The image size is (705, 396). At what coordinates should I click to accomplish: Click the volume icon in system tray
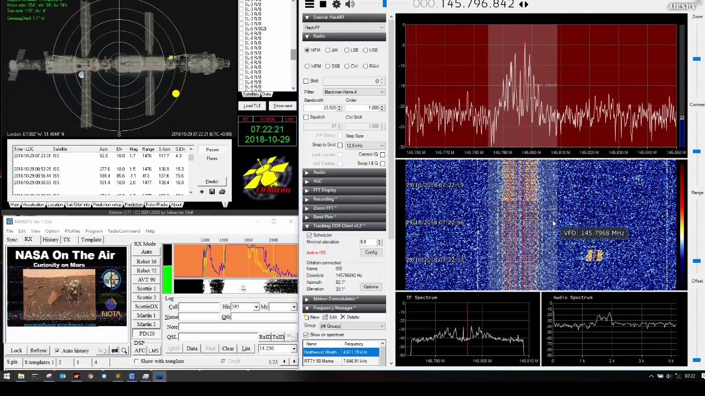point(668,377)
